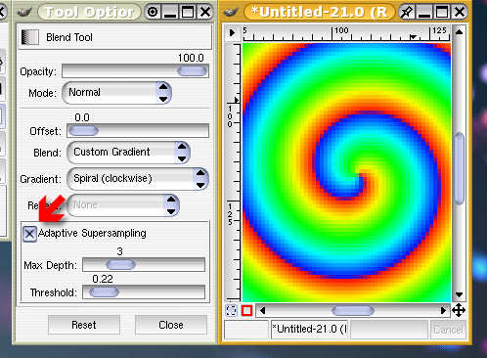Toggle the quick mask red square button
The width and height of the screenshot is (487, 358).
click(246, 310)
